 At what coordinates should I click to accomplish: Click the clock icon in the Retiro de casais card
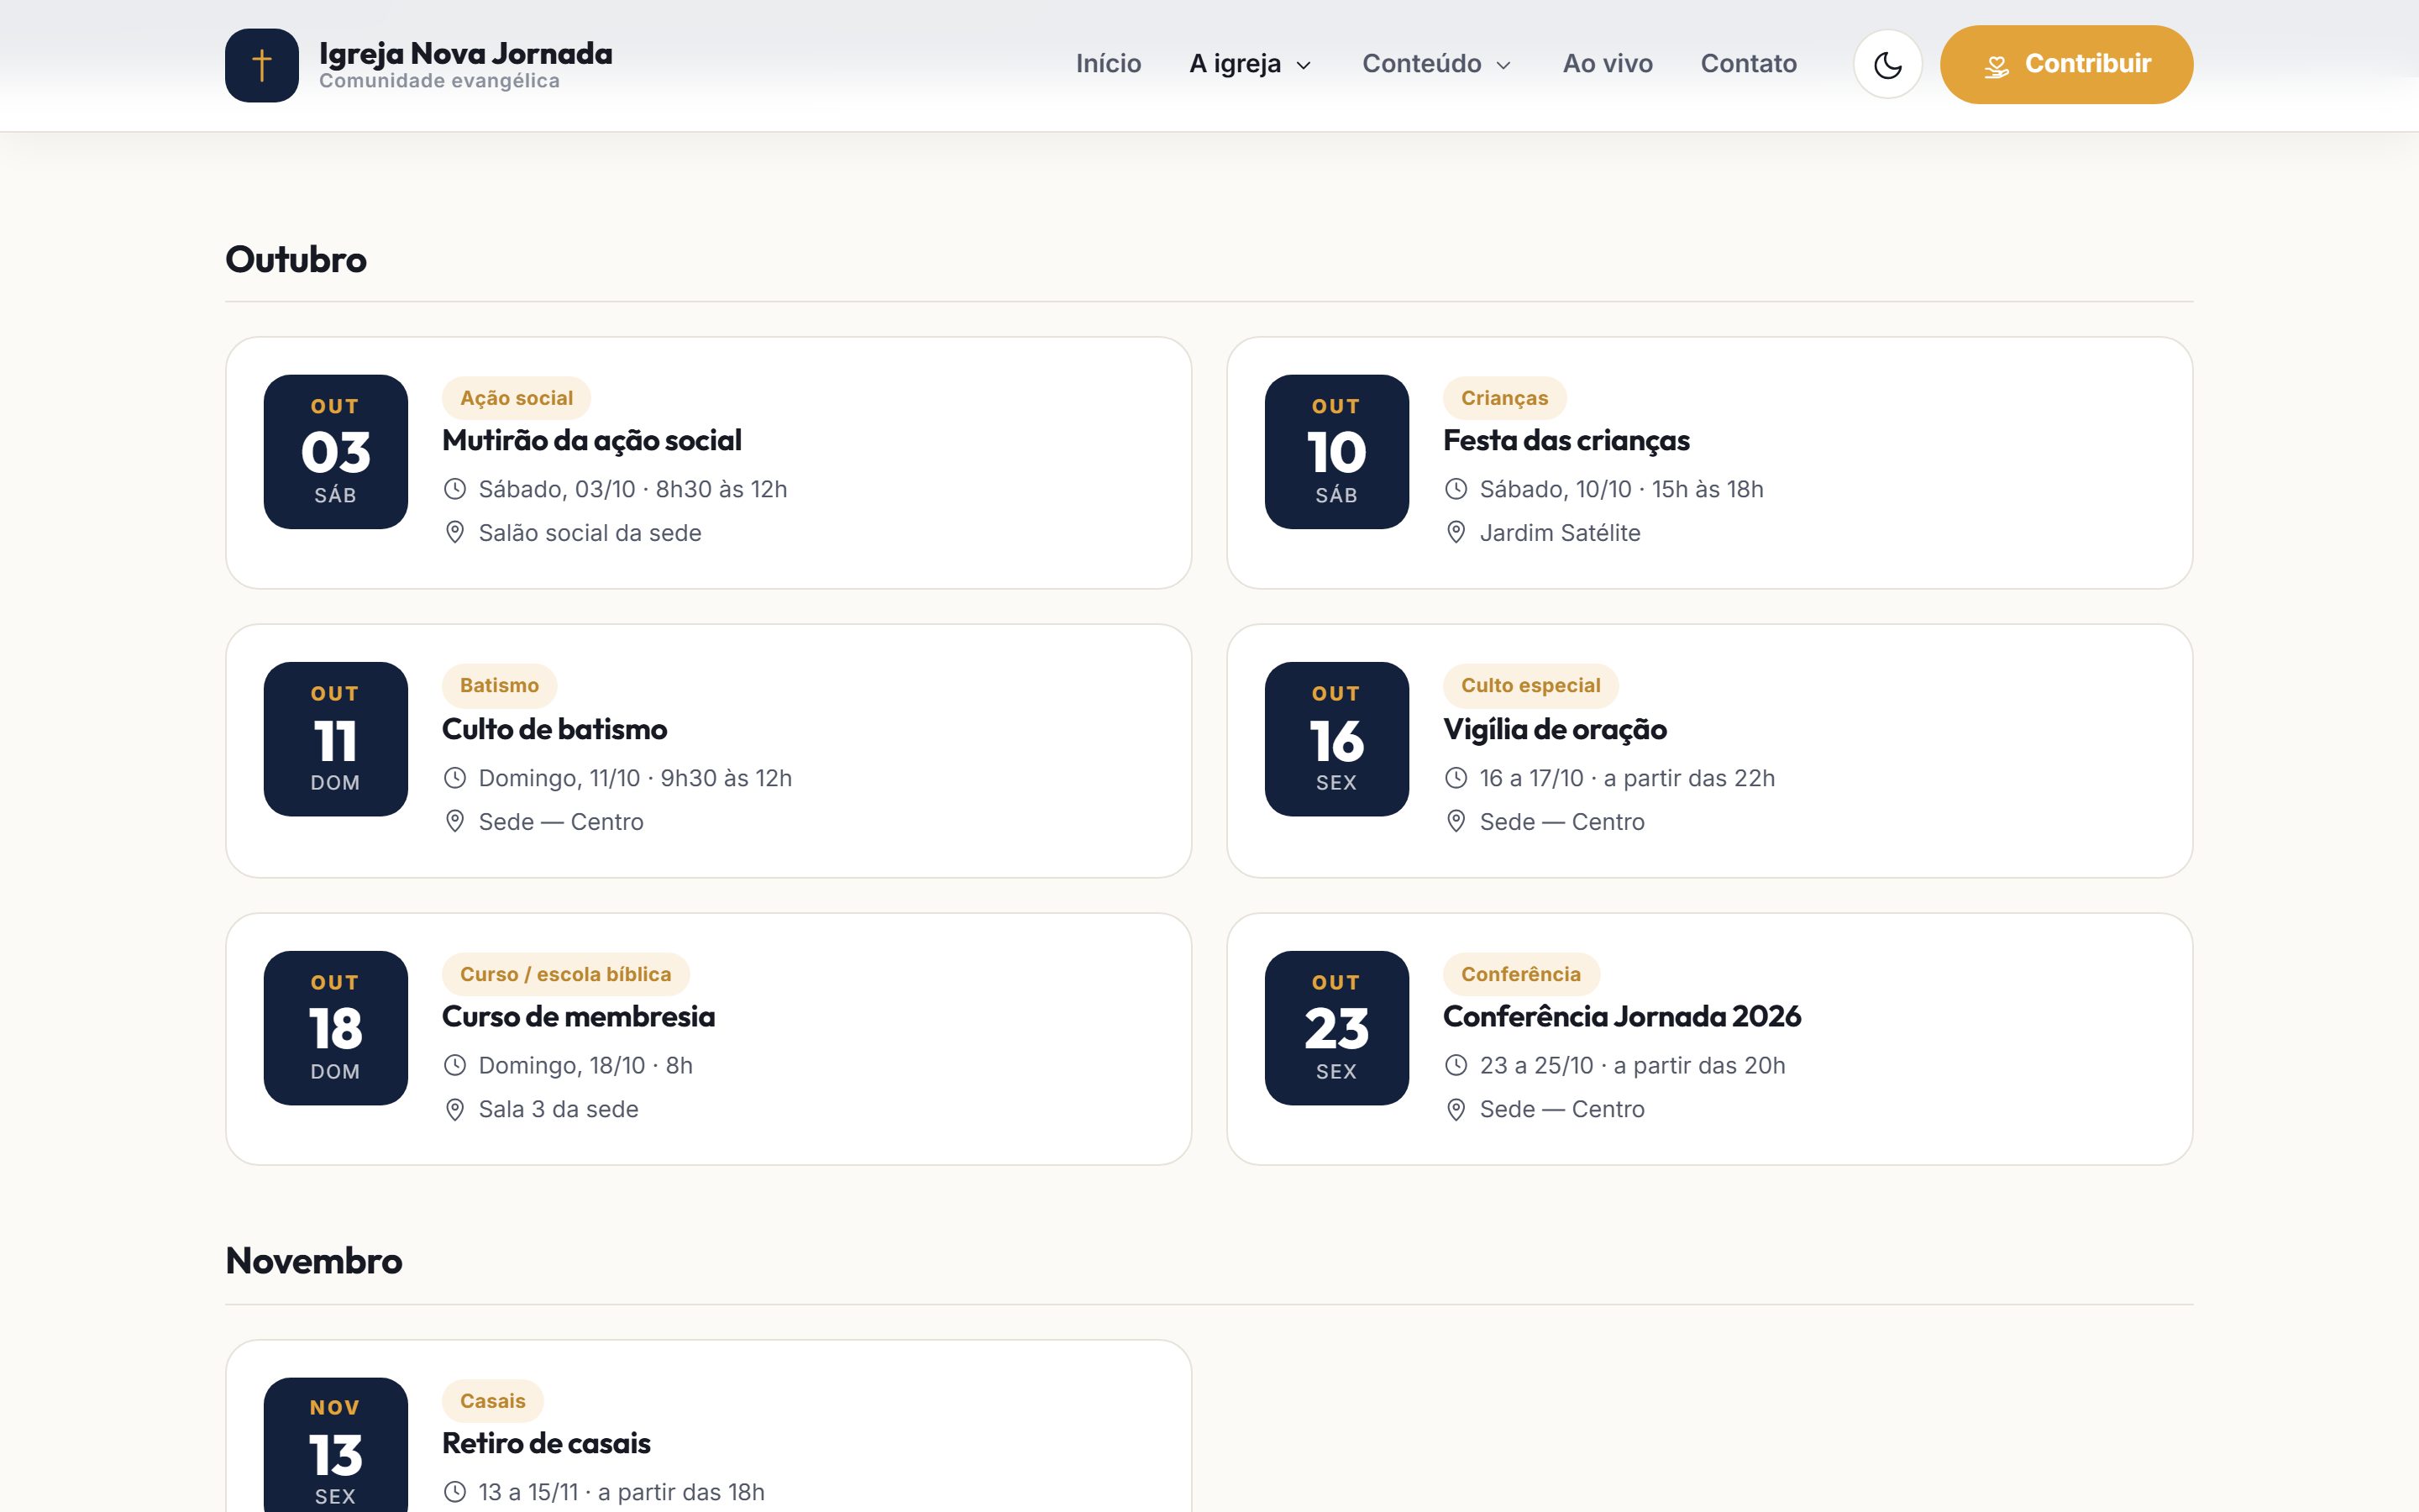454,1492
